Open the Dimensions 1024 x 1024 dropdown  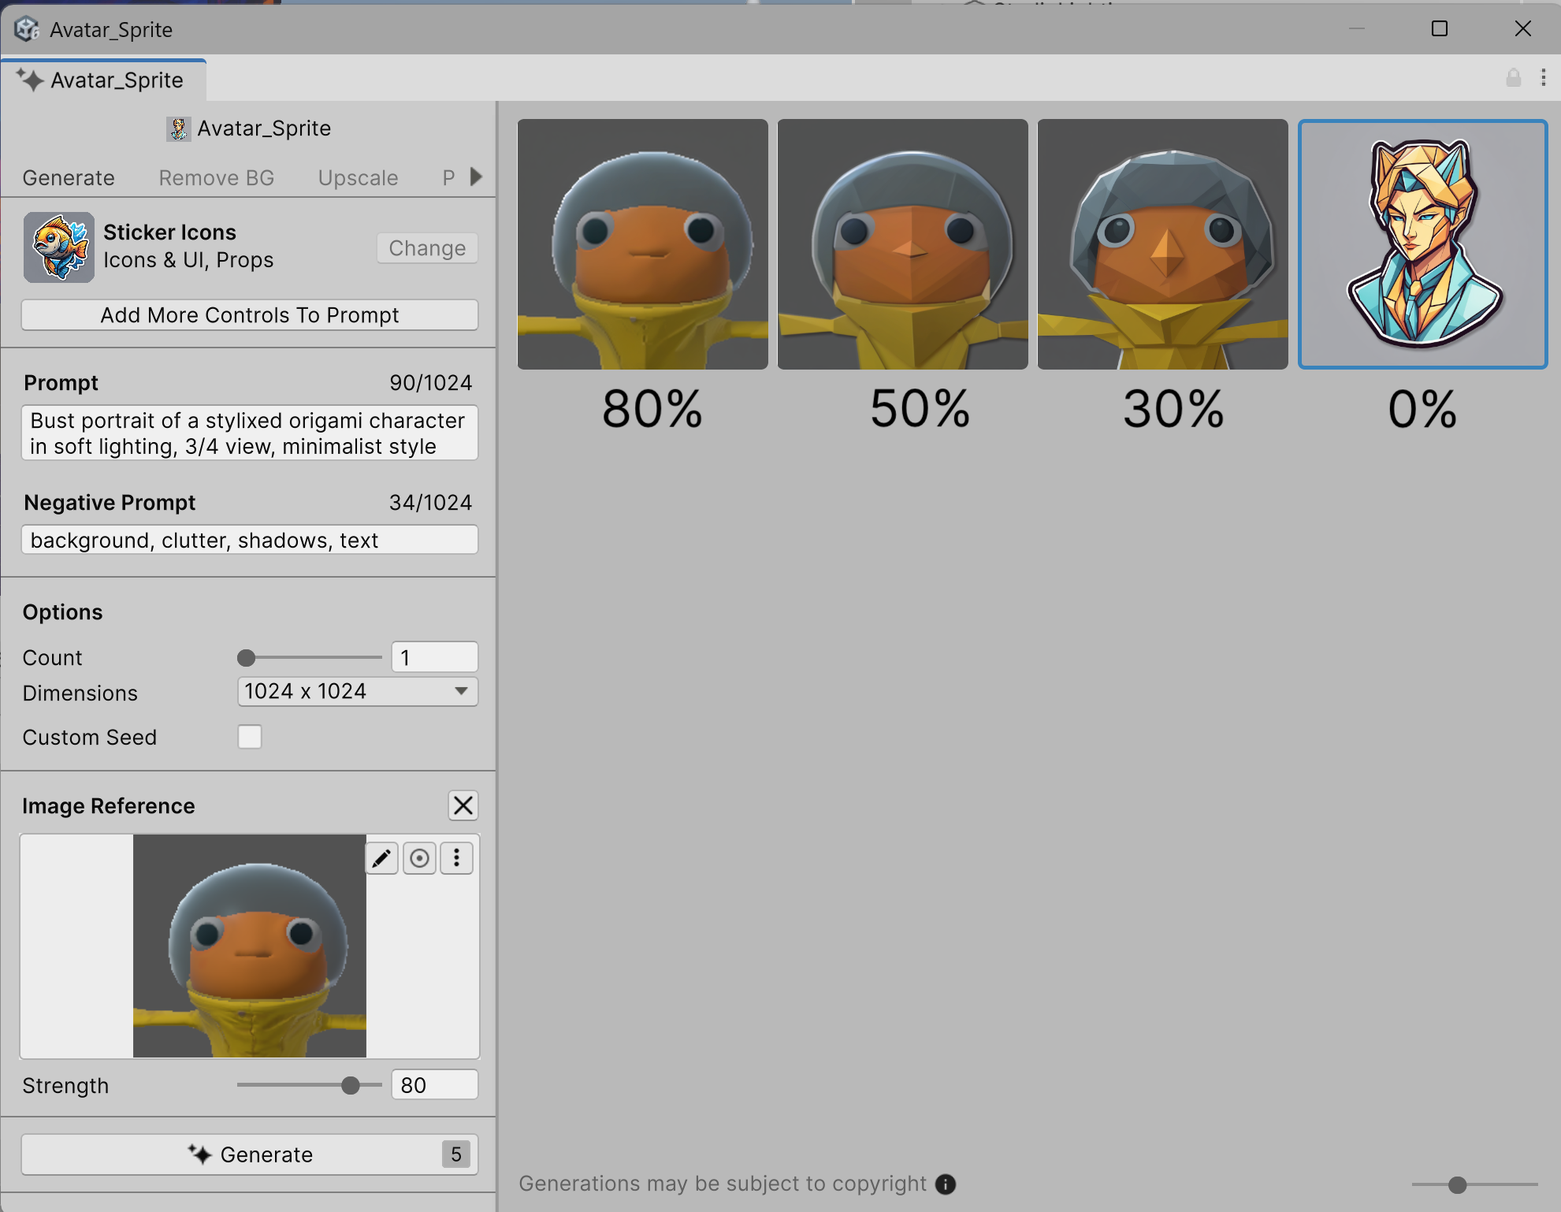[357, 692]
